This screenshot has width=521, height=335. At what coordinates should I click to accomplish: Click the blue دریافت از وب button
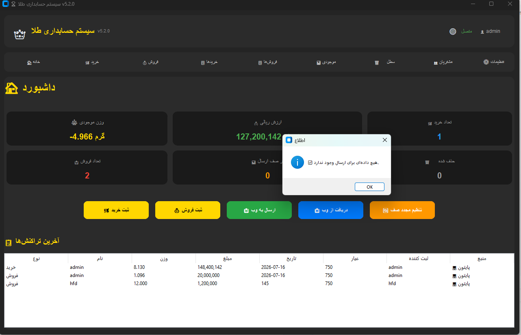coord(331,210)
